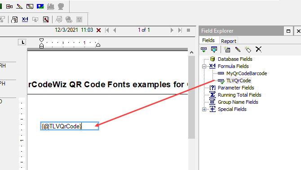
Task: Select Group Name Fields in the tree
Action: 238,102
